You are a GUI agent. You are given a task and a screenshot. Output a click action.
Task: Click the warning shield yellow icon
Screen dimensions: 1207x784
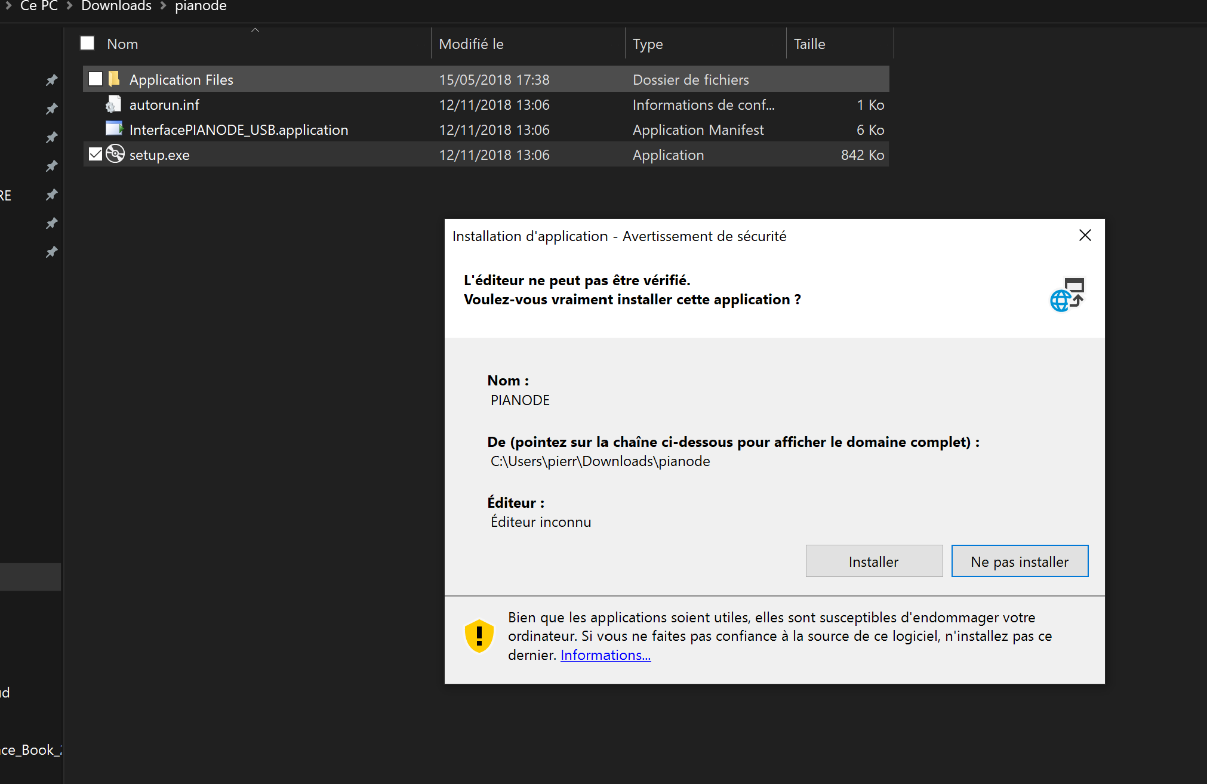coord(481,635)
